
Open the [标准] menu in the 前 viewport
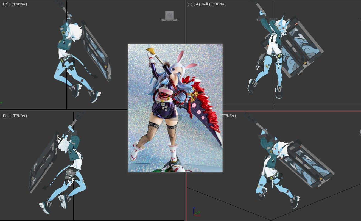point(205,4)
